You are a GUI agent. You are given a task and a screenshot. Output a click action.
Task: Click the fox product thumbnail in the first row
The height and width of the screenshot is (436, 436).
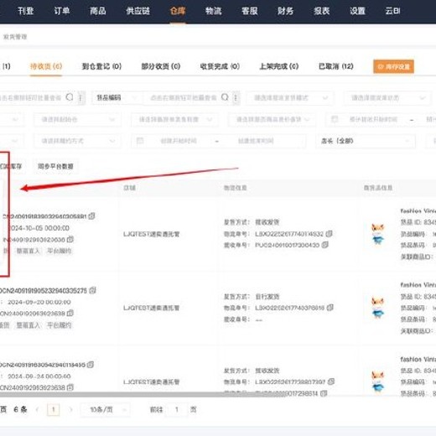(377, 234)
